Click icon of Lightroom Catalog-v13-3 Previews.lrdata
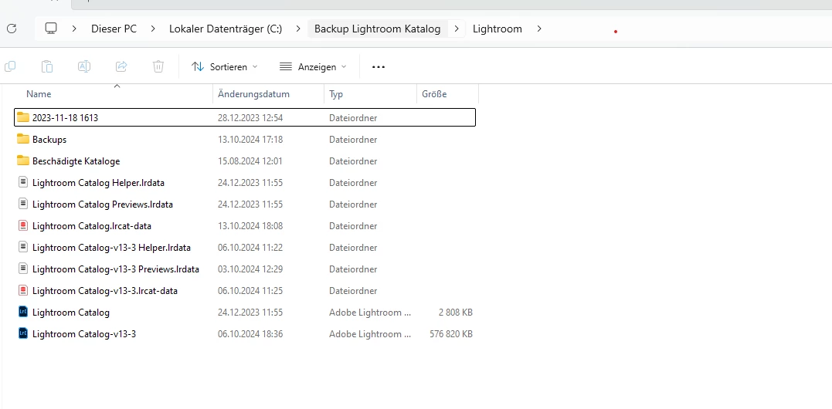This screenshot has height=409, width=832. (23, 269)
